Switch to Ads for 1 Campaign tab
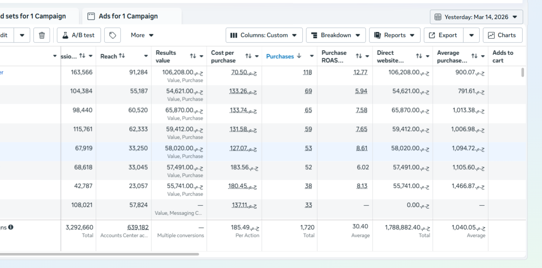The height and width of the screenshot is (268, 542). coord(128,16)
